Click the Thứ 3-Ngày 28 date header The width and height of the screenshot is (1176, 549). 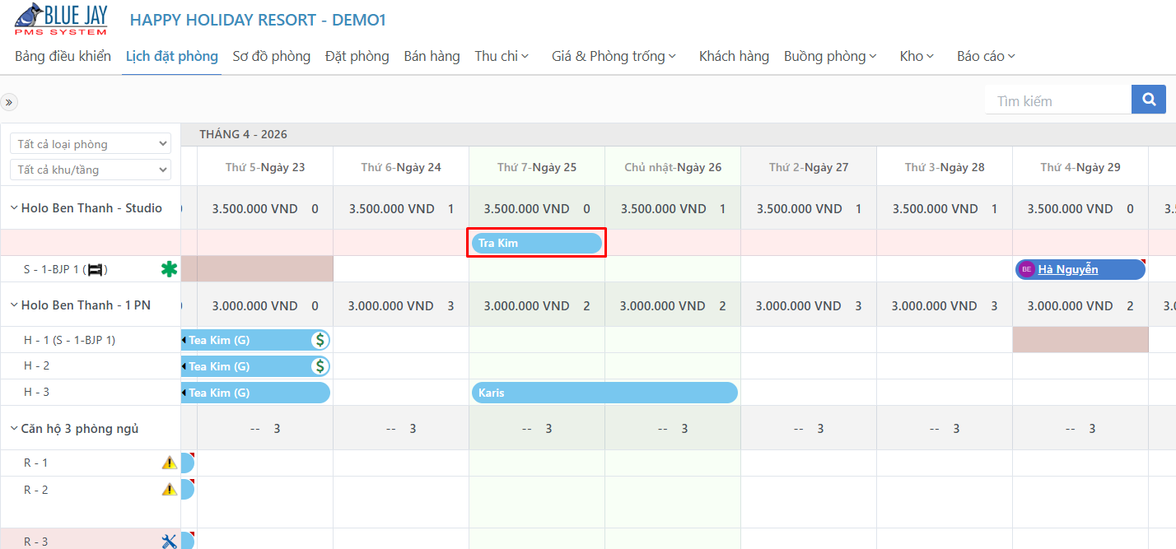tap(945, 167)
